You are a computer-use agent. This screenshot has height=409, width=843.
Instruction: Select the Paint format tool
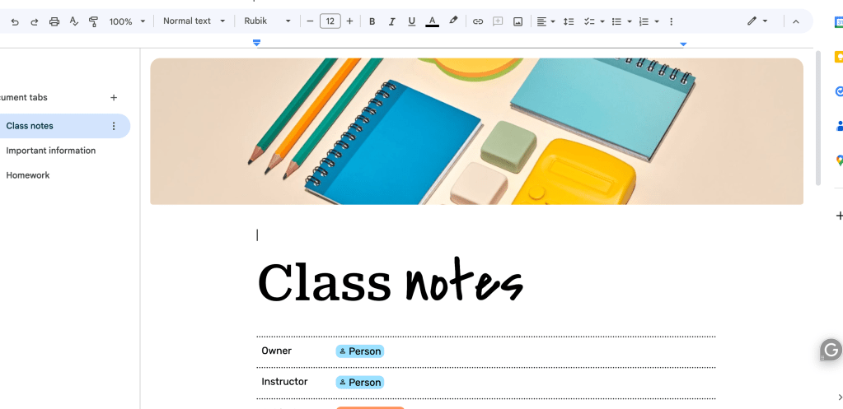click(x=93, y=21)
